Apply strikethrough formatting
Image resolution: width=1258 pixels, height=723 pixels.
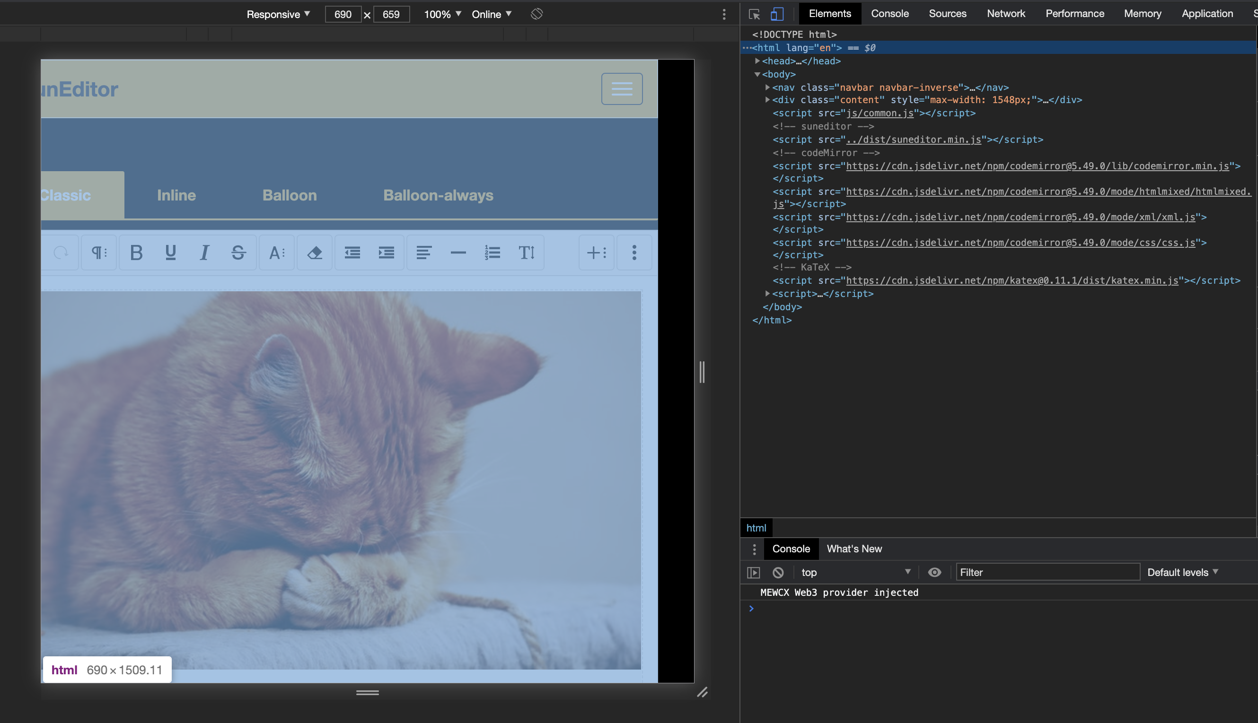239,253
